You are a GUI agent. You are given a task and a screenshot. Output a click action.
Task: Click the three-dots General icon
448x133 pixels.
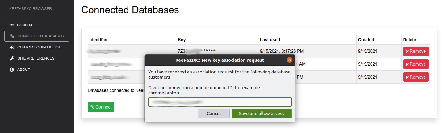click(x=12, y=25)
